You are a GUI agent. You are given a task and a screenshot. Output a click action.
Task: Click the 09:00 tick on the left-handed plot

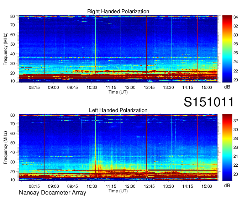pyautogui.click(x=53, y=186)
